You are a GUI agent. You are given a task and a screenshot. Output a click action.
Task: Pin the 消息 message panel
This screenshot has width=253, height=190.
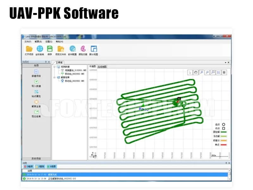(226, 163)
